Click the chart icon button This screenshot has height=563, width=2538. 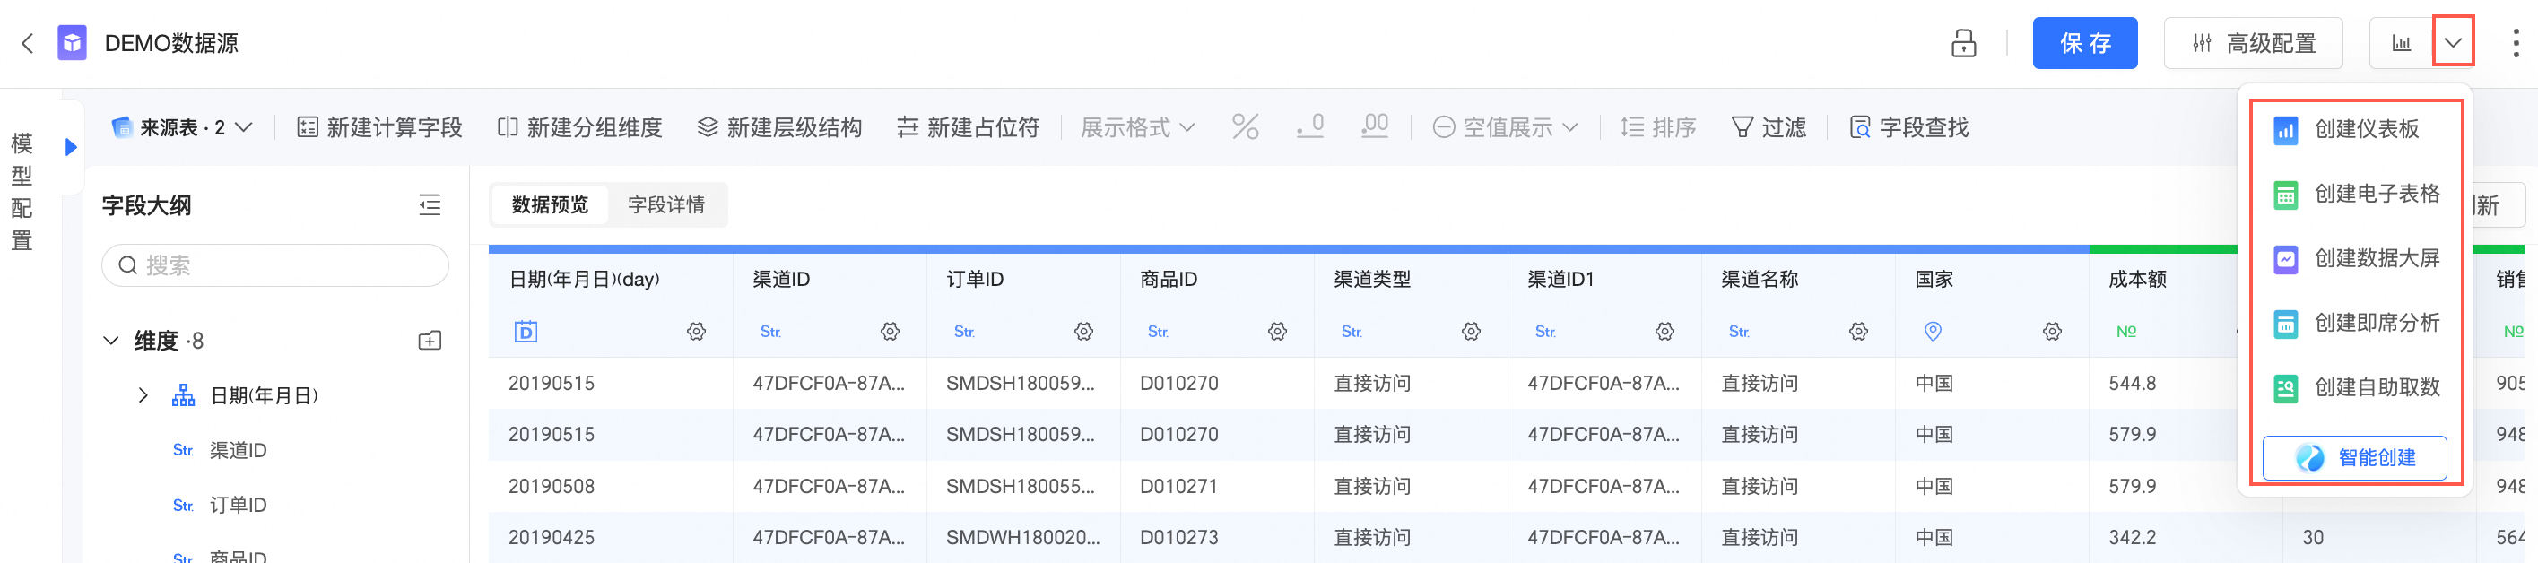2401,43
